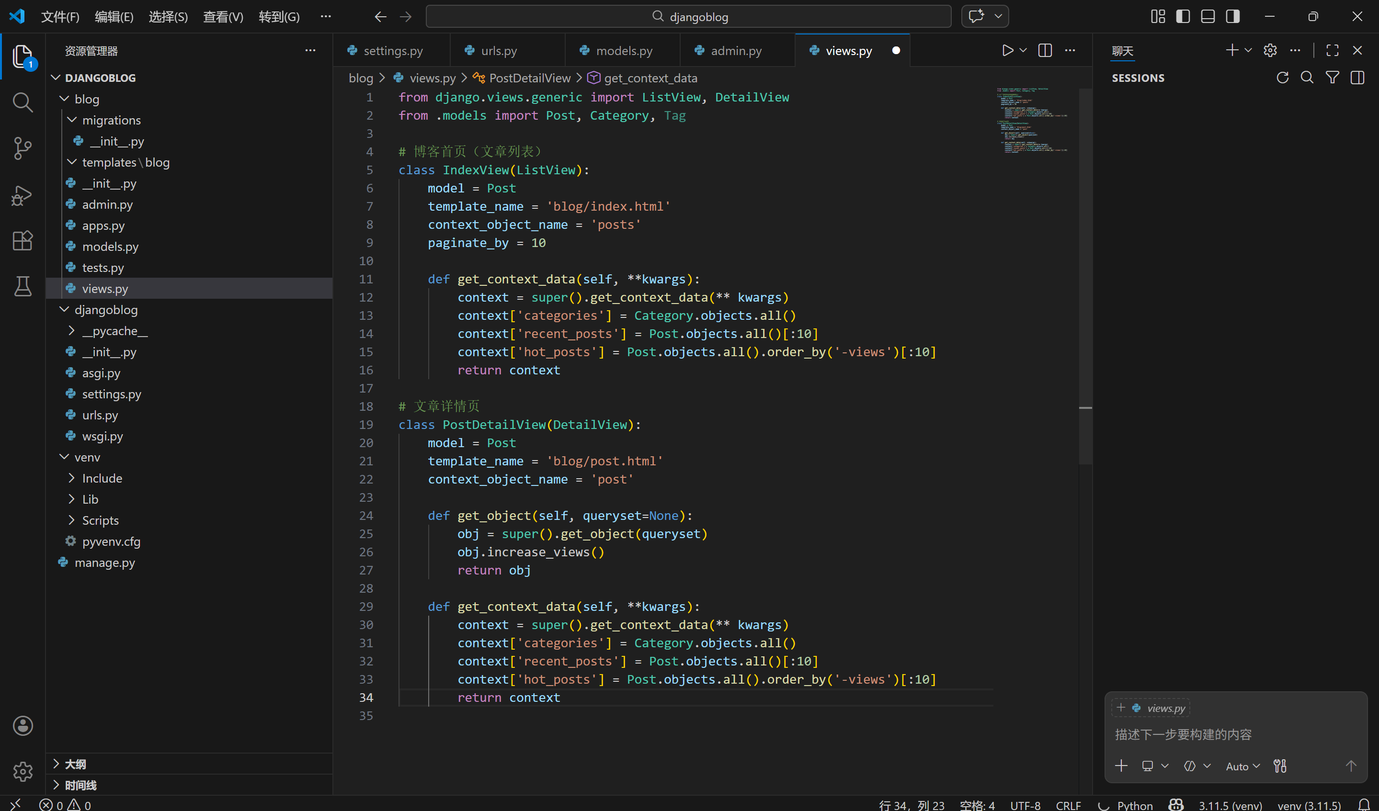Toggle the secondary side bar
The image size is (1379, 811).
pyautogui.click(x=1233, y=16)
